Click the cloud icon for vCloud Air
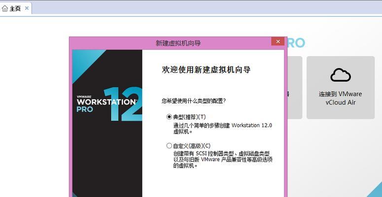 point(340,75)
